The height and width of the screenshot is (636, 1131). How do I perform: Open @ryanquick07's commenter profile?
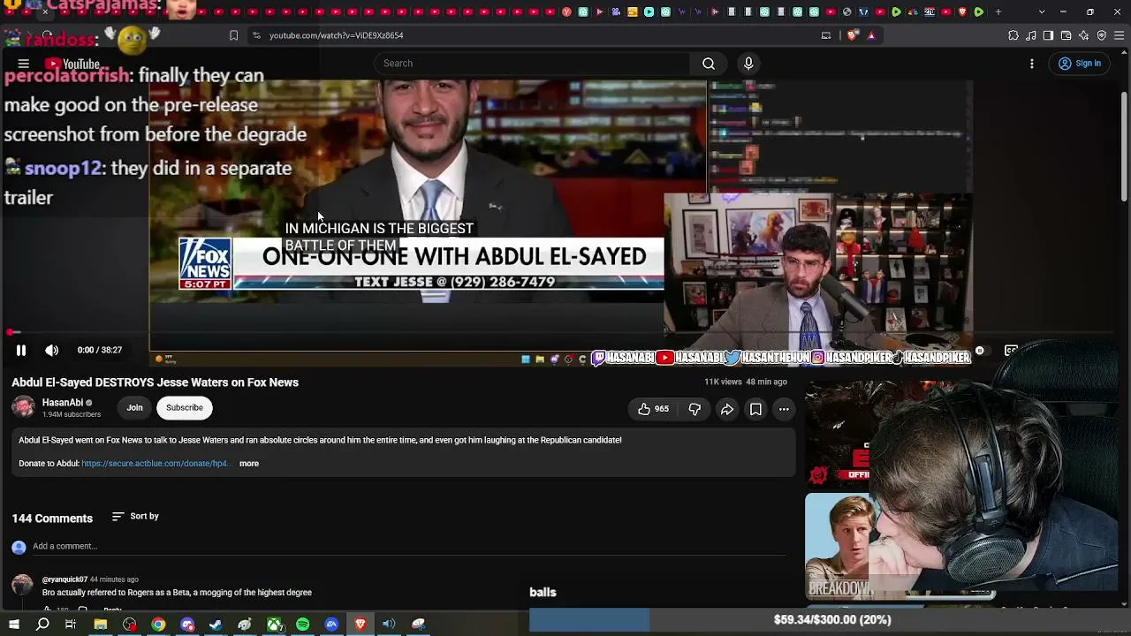tap(65, 579)
